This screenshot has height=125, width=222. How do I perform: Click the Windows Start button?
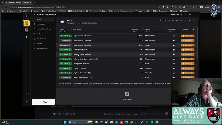click(65, 122)
